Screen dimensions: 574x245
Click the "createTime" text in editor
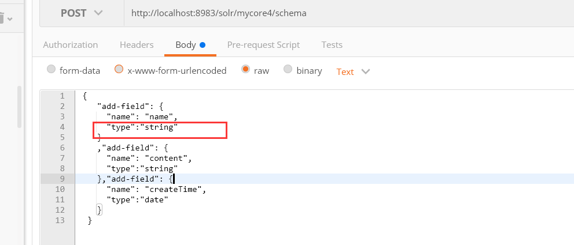175,189
